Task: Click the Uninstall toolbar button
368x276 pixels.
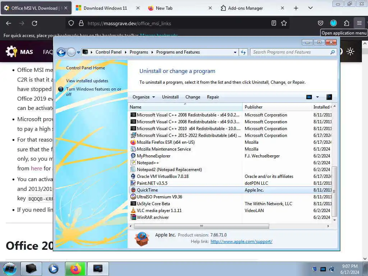Action: coord(170,97)
